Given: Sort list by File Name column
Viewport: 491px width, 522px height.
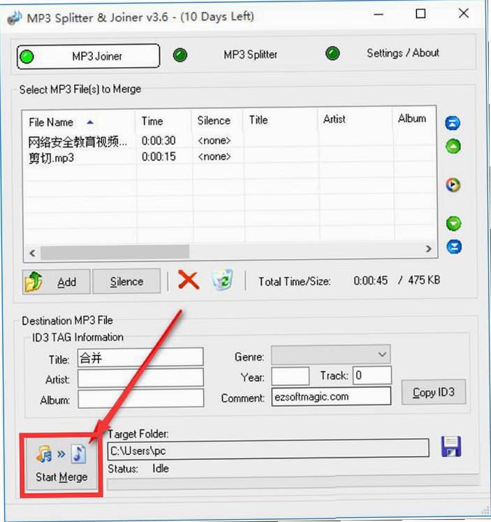Looking at the screenshot, I should click(x=79, y=122).
